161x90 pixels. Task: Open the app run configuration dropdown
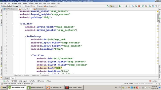point(113,6)
